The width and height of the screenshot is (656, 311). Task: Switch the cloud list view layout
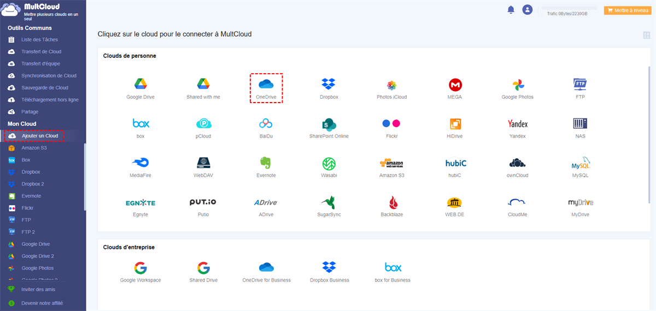647,35
